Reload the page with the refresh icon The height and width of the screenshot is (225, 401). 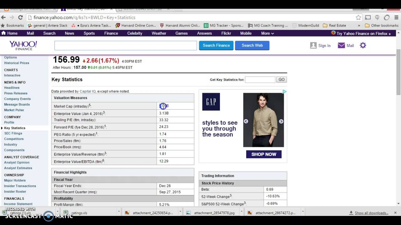click(x=20, y=17)
